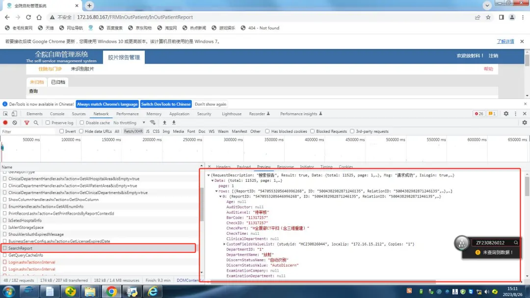Import HAR file upload arrow
This screenshot has height=298, width=530.
click(x=164, y=123)
